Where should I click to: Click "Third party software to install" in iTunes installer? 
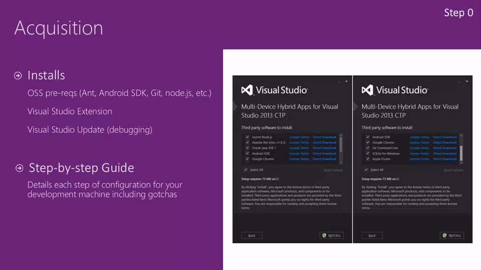(387, 128)
